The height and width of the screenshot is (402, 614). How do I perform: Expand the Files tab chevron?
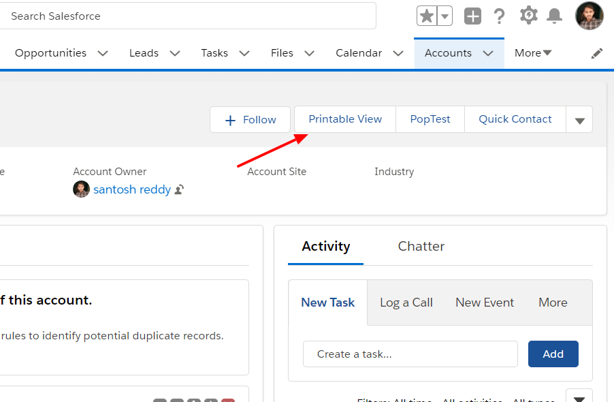[309, 53]
